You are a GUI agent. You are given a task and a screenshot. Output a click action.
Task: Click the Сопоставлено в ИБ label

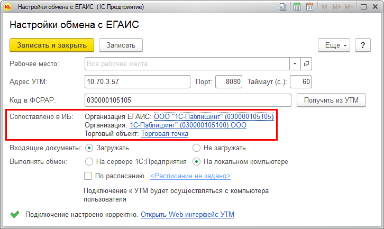click(41, 116)
